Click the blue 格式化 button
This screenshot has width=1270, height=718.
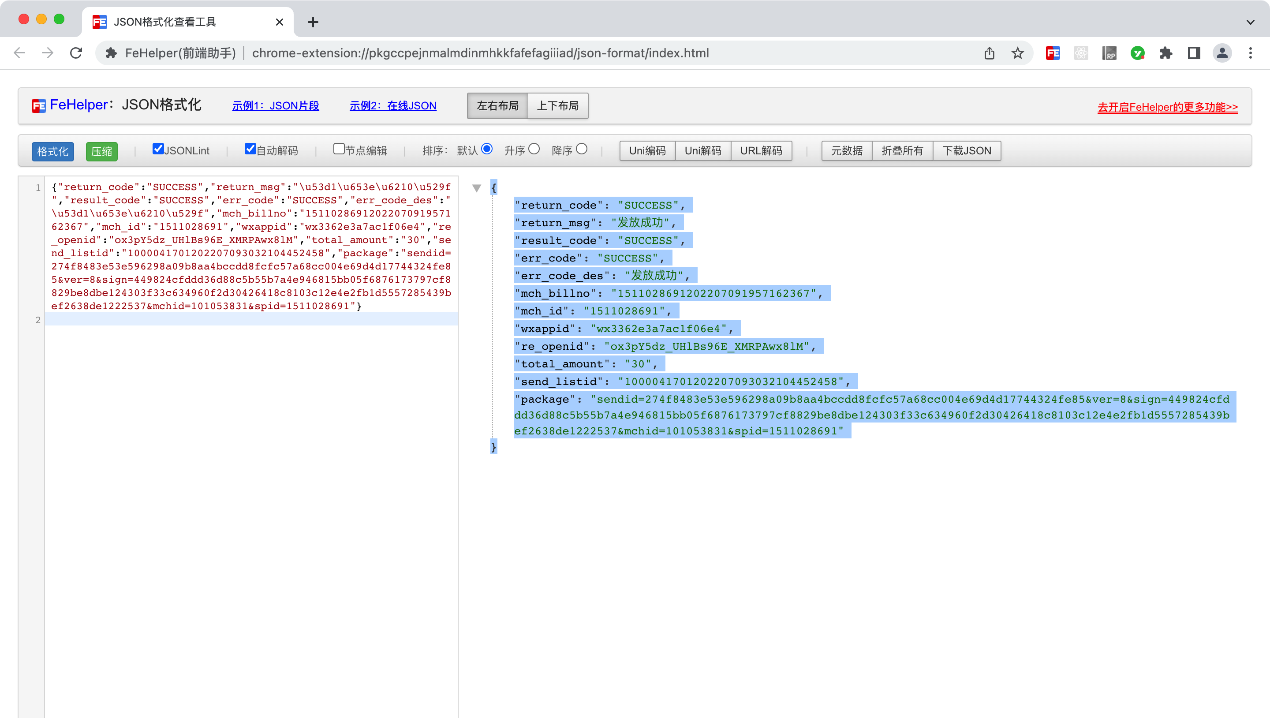pos(53,151)
